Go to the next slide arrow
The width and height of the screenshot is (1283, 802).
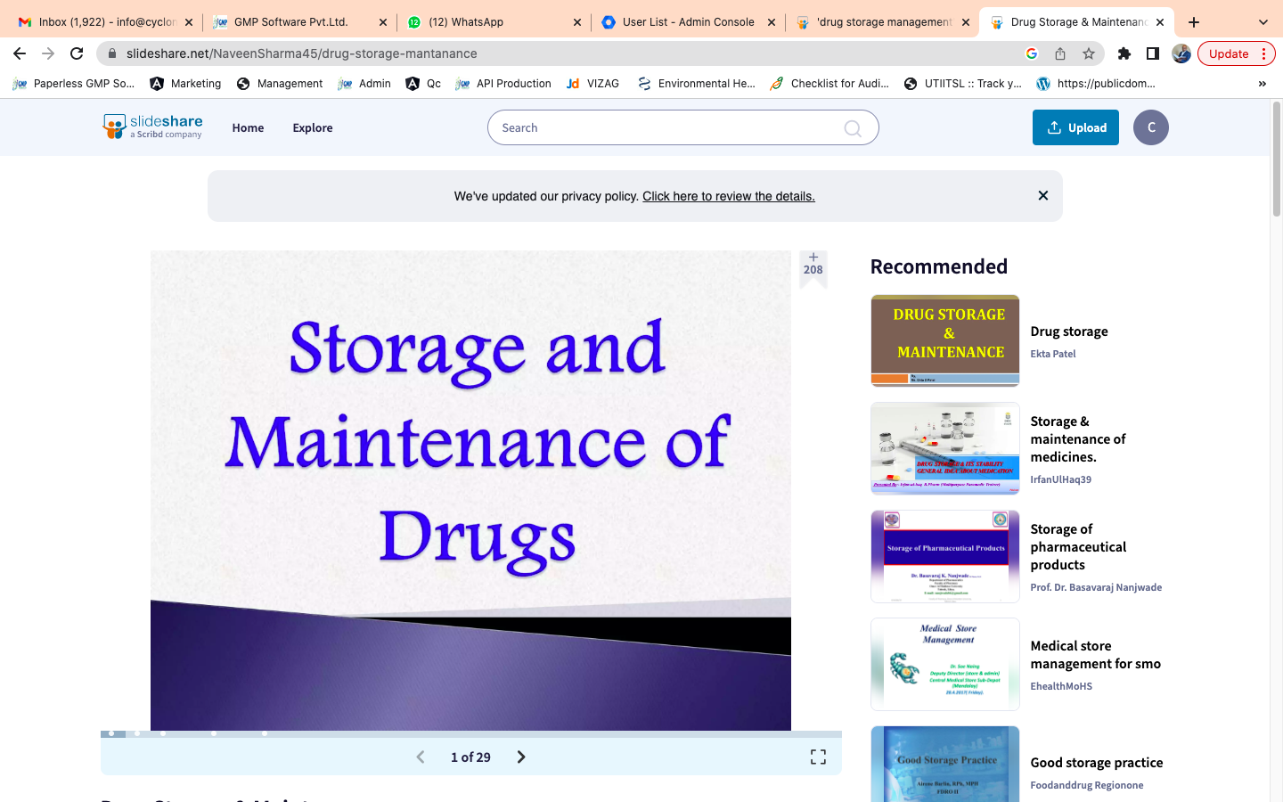[x=521, y=757]
